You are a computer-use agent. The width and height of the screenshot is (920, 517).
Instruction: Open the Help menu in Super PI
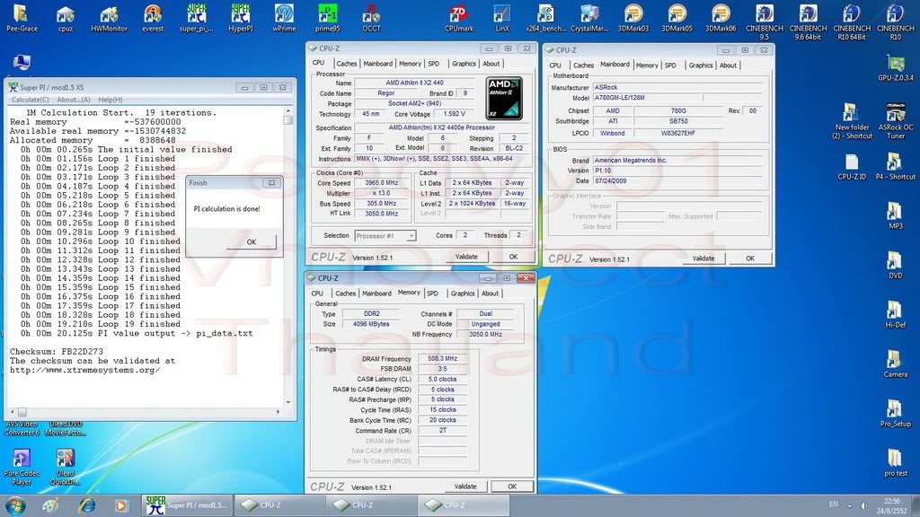[x=111, y=100]
